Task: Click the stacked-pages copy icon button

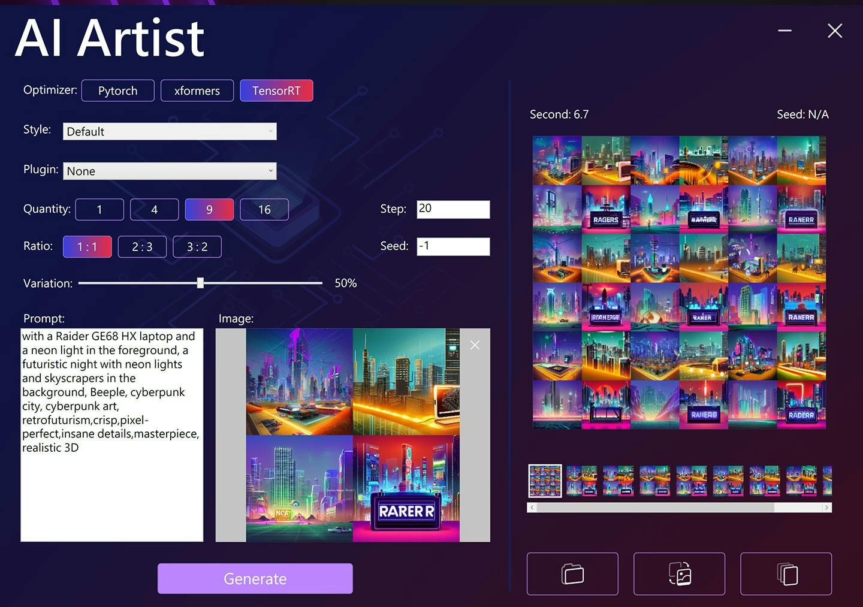Action: pyautogui.click(x=786, y=573)
